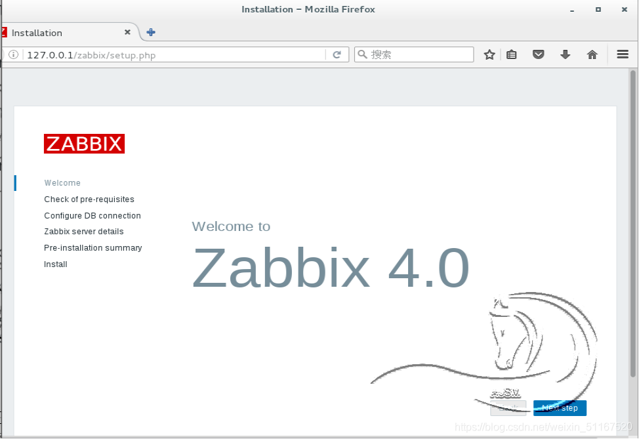The width and height of the screenshot is (639, 439).
Task: Click the reload page icon in address bar
Action: (337, 54)
